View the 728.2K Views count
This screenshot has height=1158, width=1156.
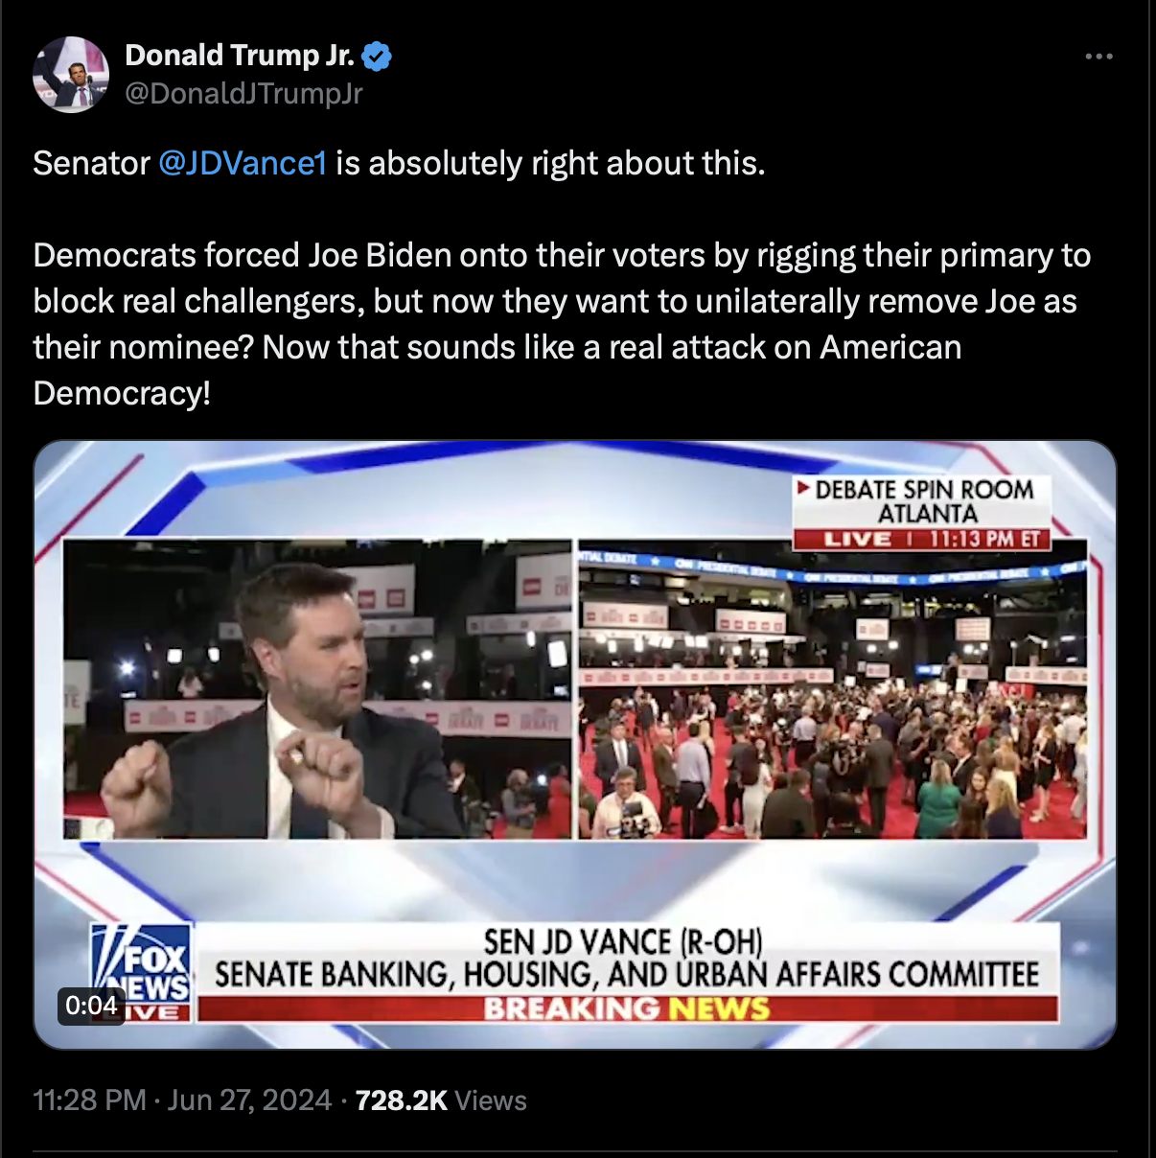441,1100
